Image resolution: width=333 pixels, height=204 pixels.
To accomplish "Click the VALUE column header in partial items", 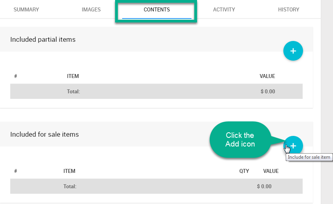I will point(267,76).
